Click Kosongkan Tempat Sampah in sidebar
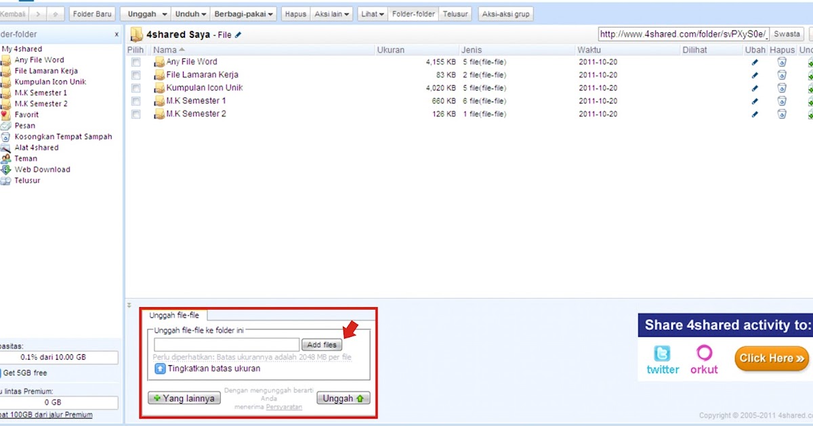 point(64,137)
